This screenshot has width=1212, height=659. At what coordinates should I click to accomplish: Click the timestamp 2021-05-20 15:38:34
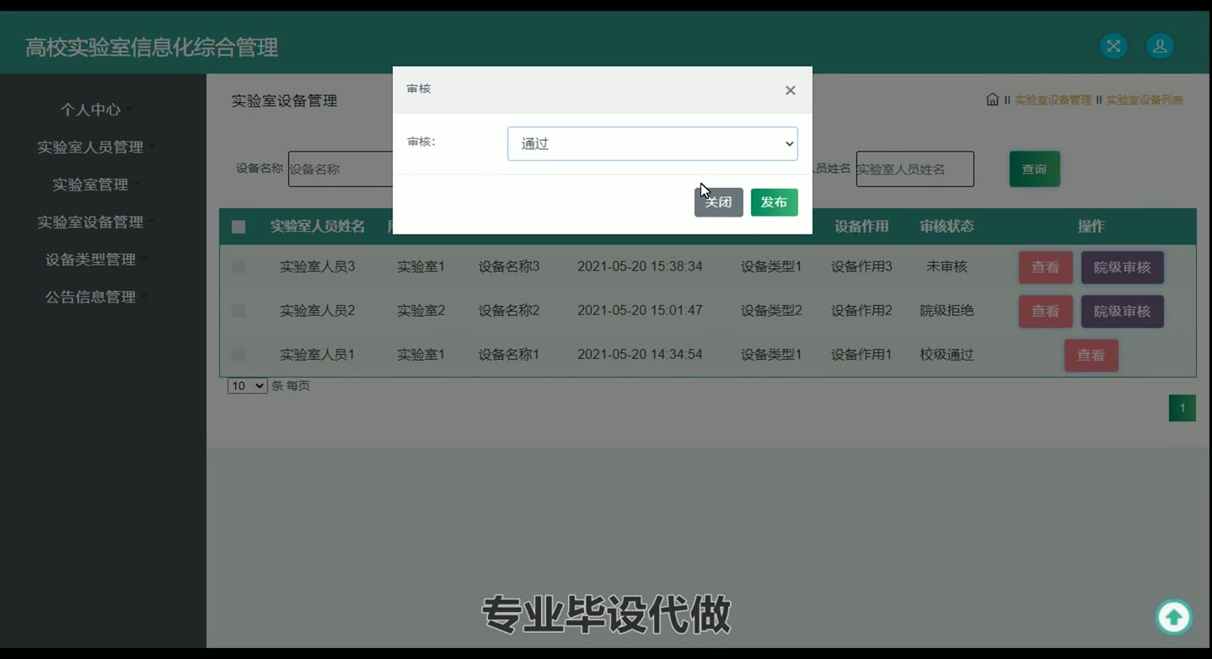pos(640,266)
